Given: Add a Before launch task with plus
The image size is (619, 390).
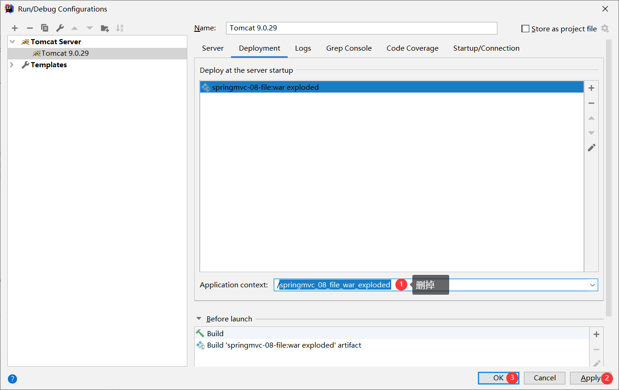Looking at the screenshot, I should (596, 334).
